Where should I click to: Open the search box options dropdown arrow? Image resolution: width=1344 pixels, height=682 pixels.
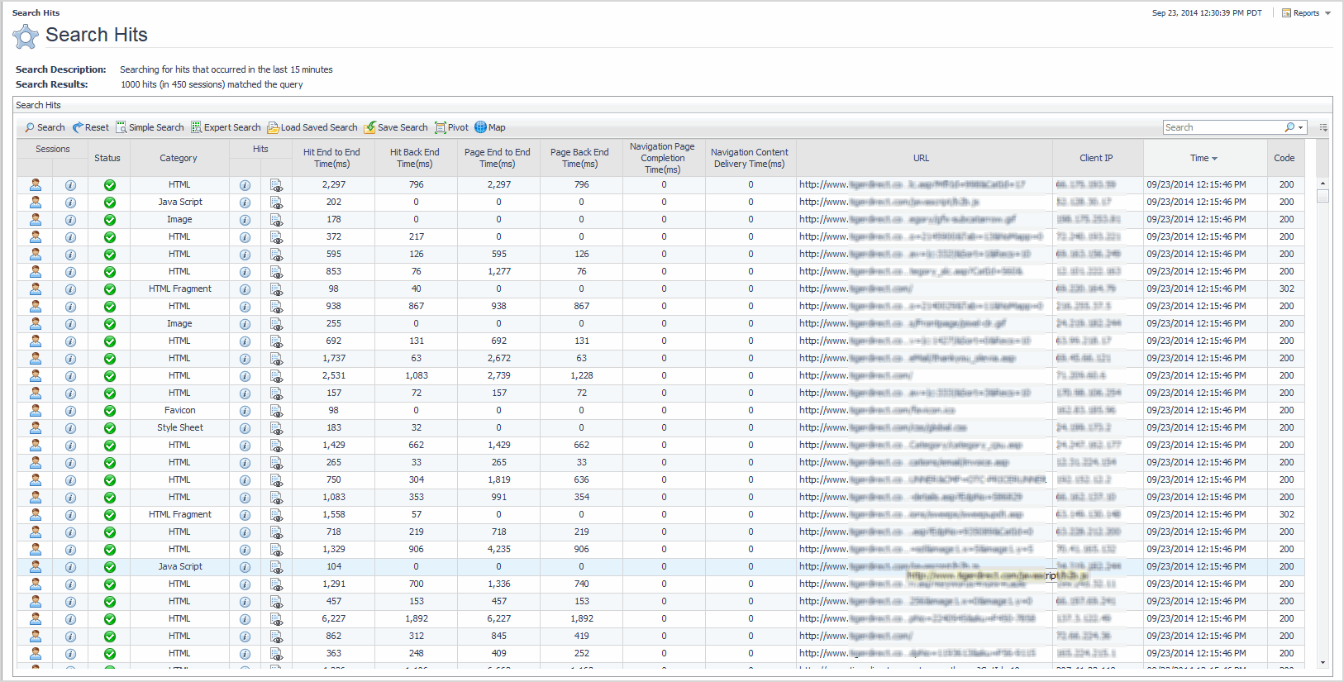click(1301, 127)
